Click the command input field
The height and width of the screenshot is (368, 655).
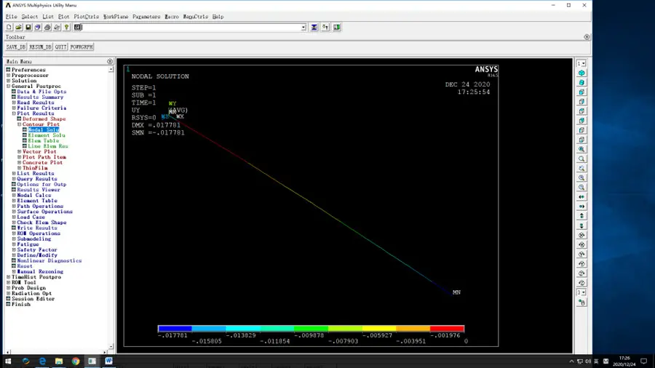point(191,28)
